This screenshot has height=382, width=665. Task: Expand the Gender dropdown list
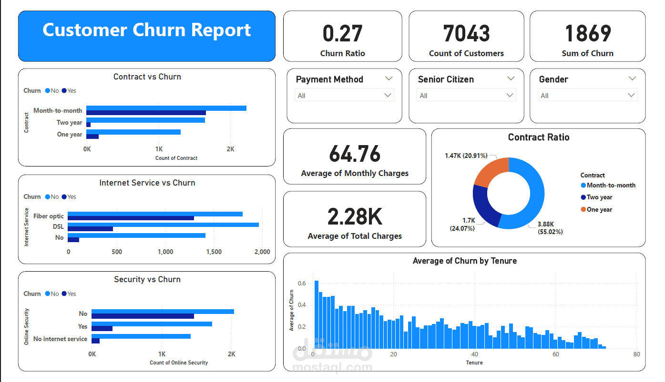(632, 95)
